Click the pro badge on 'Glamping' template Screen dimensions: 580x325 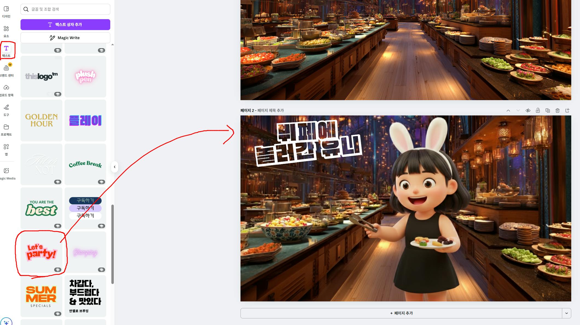coord(101,270)
